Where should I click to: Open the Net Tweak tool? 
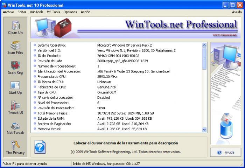point(15,128)
